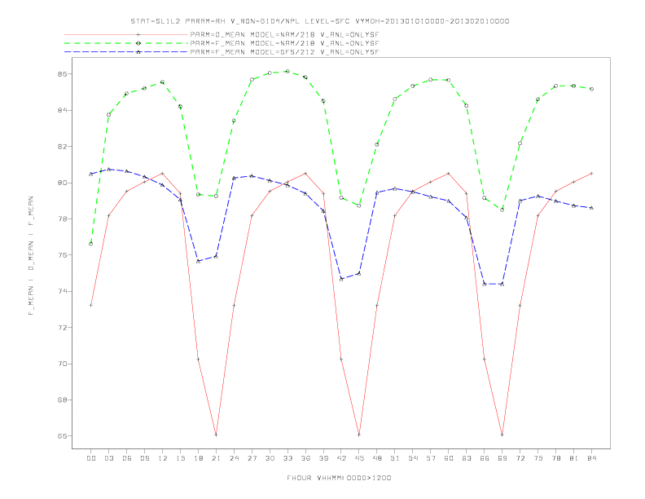
Task: Click the y-axis tick label 82
Action: point(63,147)
